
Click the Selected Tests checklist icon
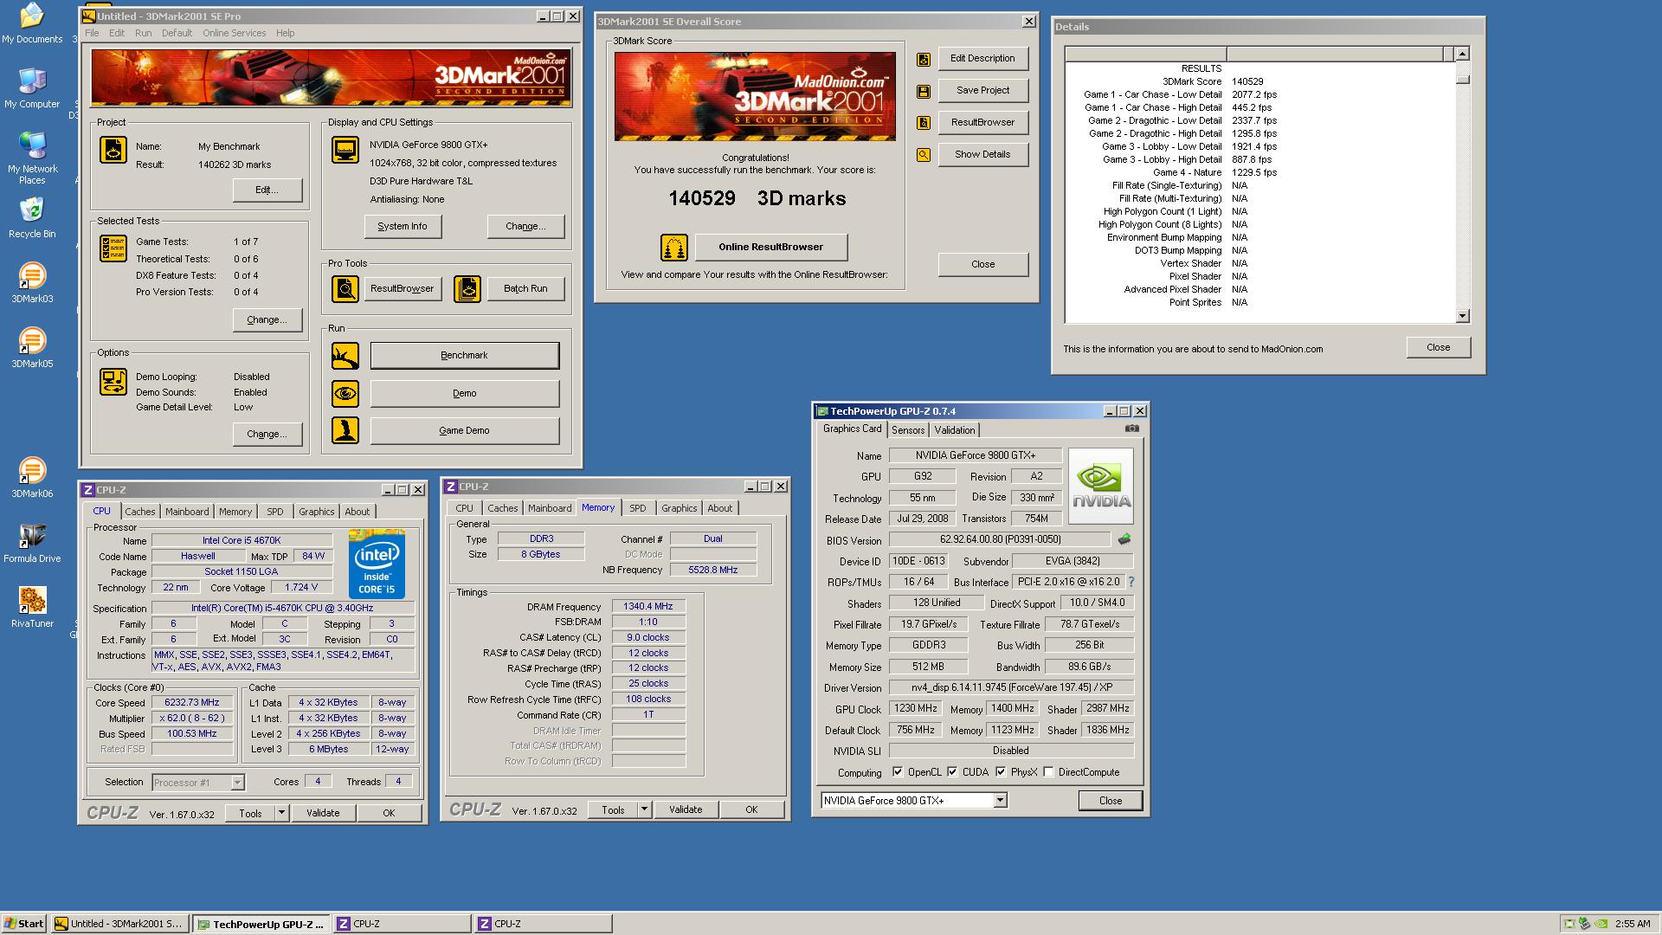[113, 248]
